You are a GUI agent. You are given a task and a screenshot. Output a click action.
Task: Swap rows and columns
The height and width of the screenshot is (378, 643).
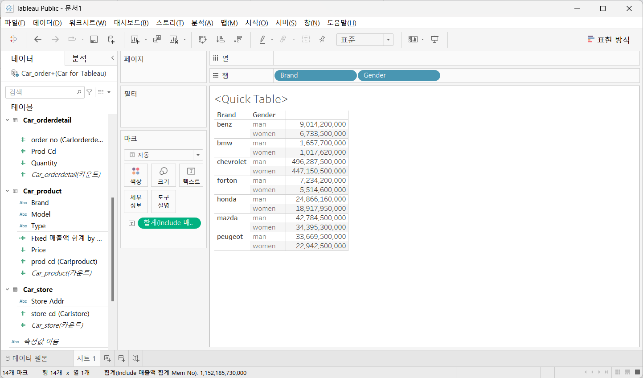pos(203,39)
